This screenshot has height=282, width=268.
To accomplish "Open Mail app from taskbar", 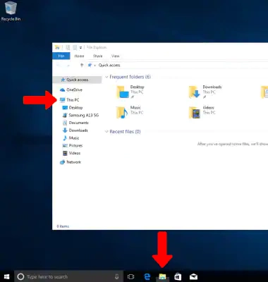I will [193, 276].
